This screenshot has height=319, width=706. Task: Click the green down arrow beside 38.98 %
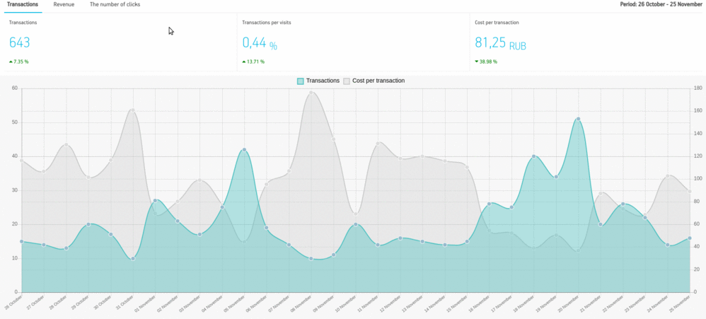pyautogui.click(x=477, y=62)
